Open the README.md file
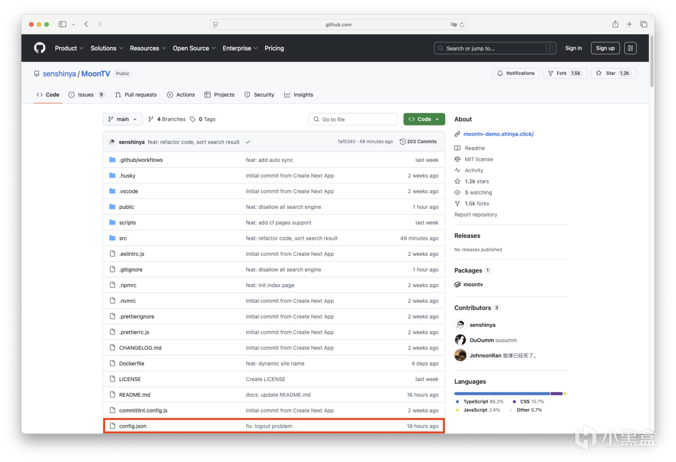The height and width of the screenshot is (462, 676). [x=135, y=395]
